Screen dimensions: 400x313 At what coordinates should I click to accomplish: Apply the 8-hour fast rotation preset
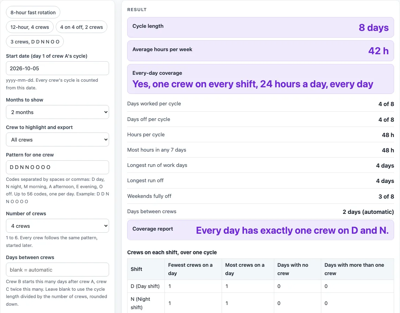pos(33,12)
